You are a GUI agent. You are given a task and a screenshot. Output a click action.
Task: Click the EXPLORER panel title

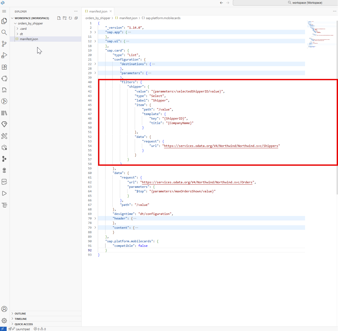coord(21,11)
